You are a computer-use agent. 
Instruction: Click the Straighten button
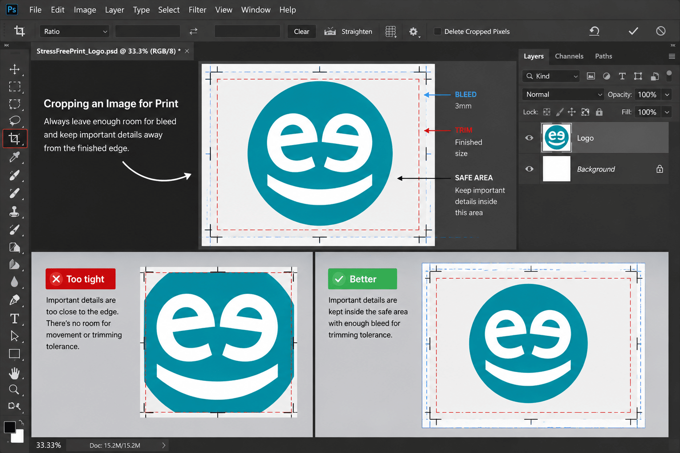(348, 31)
